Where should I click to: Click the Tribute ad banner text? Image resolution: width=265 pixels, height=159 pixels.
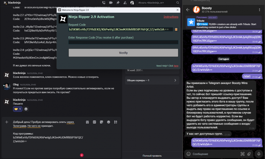pyautogui.click(x=226, y=25)
